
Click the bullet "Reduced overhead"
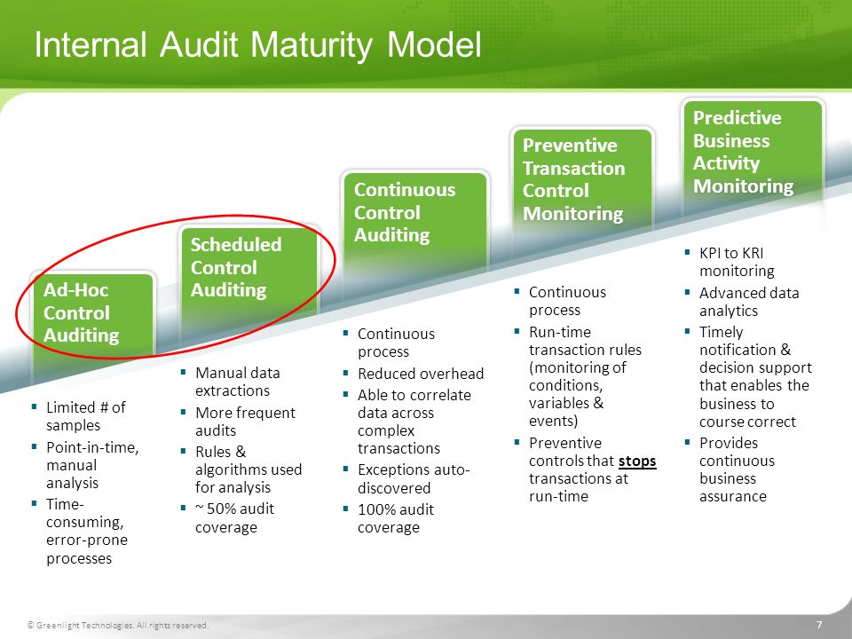click(421, 374)
